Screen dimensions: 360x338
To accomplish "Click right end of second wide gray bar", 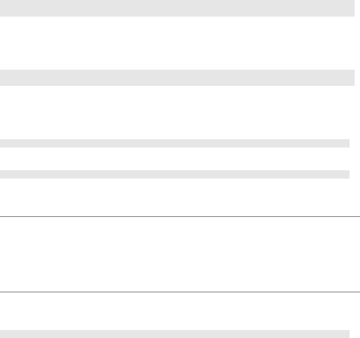I will pyautogui.click(x=352, y=77).
